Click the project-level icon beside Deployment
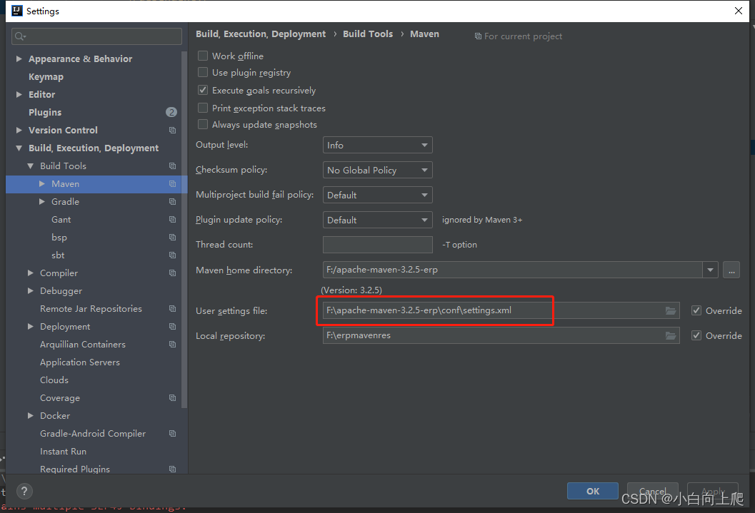755x513 pixels. (x=172, y=327)
